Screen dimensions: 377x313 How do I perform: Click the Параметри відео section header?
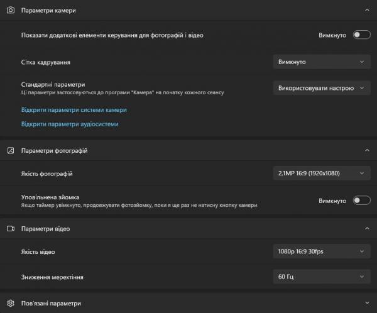[188, 229]
